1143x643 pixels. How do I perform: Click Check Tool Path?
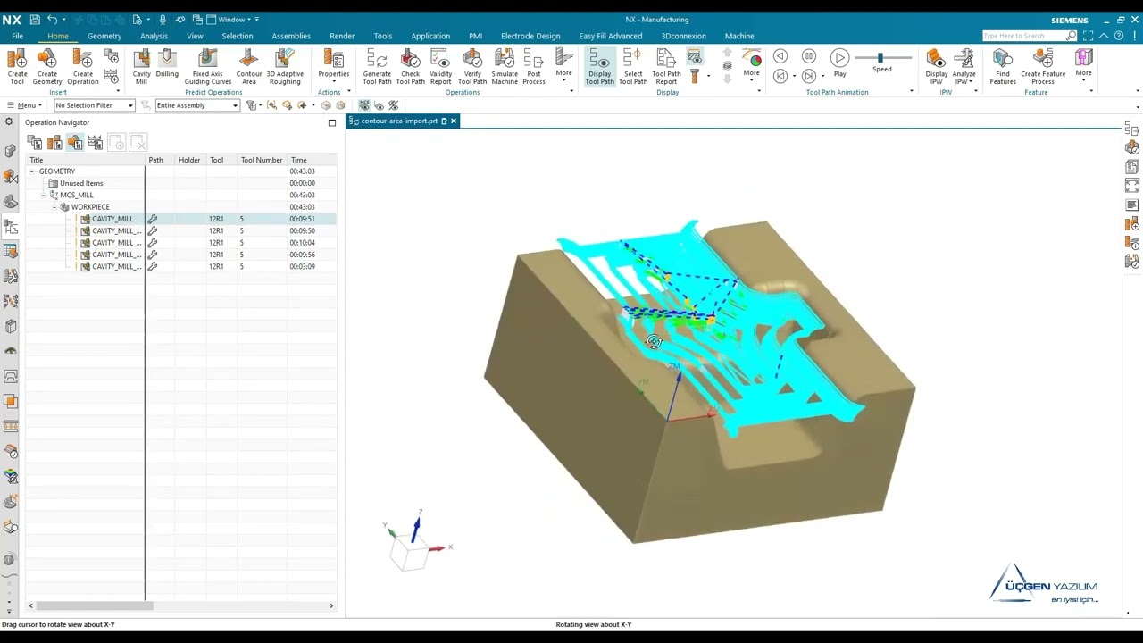[410, 67]
